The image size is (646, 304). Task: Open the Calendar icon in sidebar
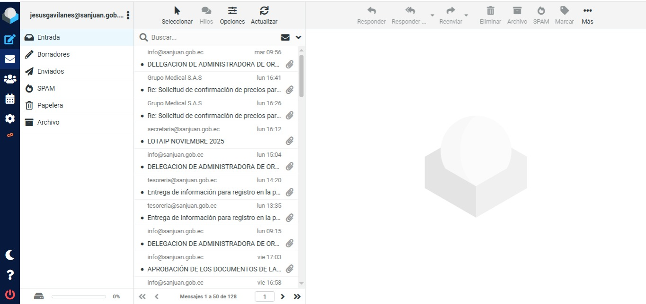click(x=10, y=99)
